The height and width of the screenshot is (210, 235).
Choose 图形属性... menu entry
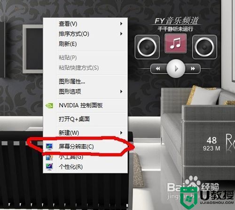pos(85,82)
